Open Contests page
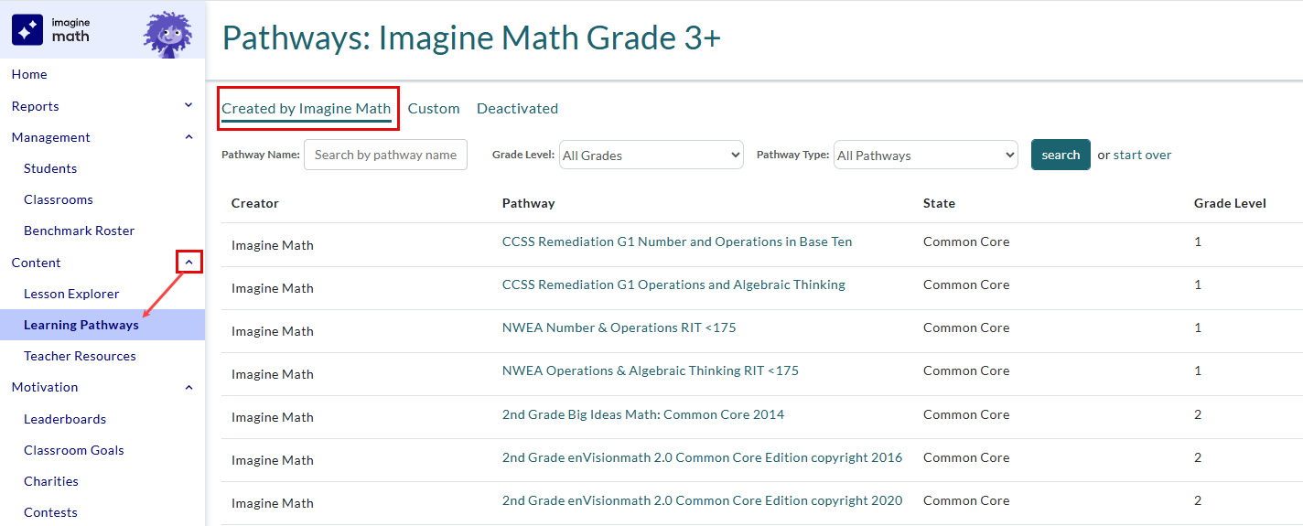Screen dimensions: 1303x526 point(50,512)
